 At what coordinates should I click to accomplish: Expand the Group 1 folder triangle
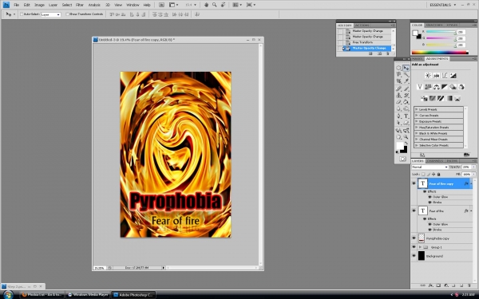click(x=420, y=247)
